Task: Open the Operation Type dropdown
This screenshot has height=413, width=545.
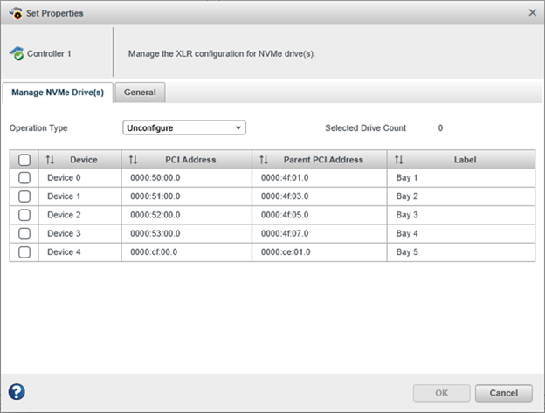Action: click(x=184, y=128)
